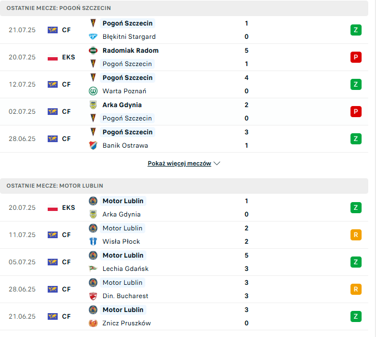Click the Polish flag on 20.07.25 Radomiak match
Image resolution: width=376 pixels, height=337 pixels.
click(x=53, y=57)
